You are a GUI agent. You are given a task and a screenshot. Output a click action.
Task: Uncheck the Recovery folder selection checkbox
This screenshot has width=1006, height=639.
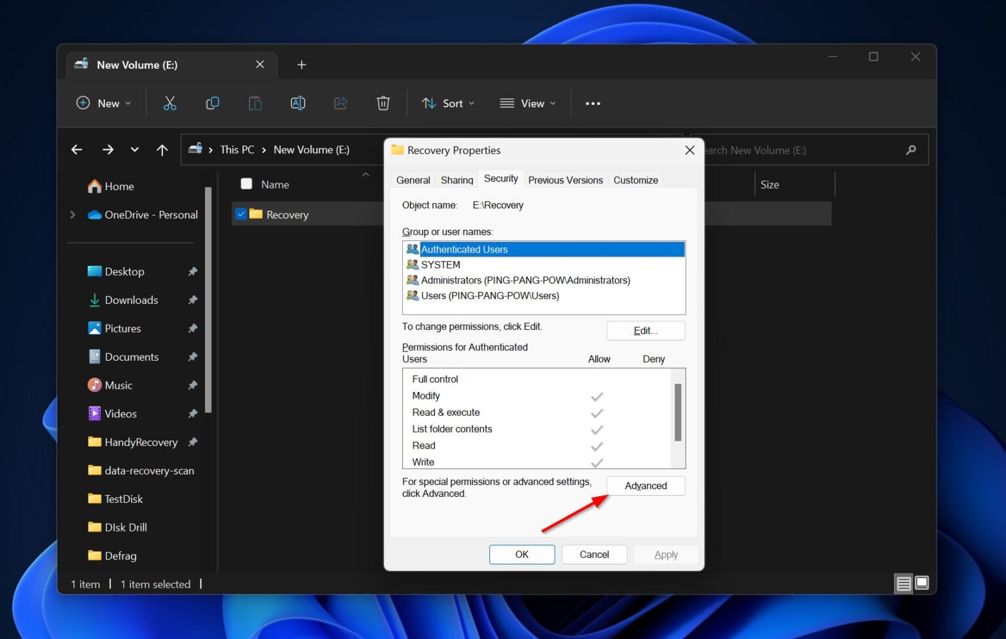click(x=240, y=214)
